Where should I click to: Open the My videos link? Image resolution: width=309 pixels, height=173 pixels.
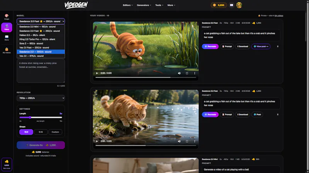[x=279, y=16]
